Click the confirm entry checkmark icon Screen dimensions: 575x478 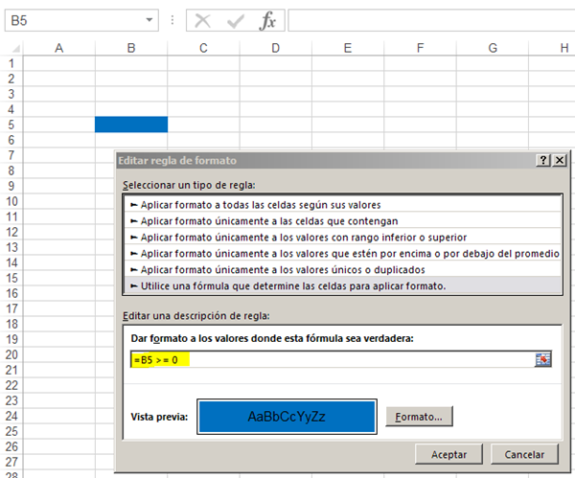[x=236, y=21]
